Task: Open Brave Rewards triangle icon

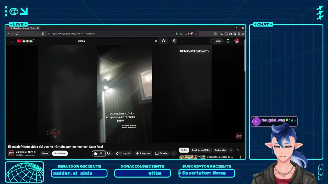Action: pyautogui.click(x=196, y=34)
